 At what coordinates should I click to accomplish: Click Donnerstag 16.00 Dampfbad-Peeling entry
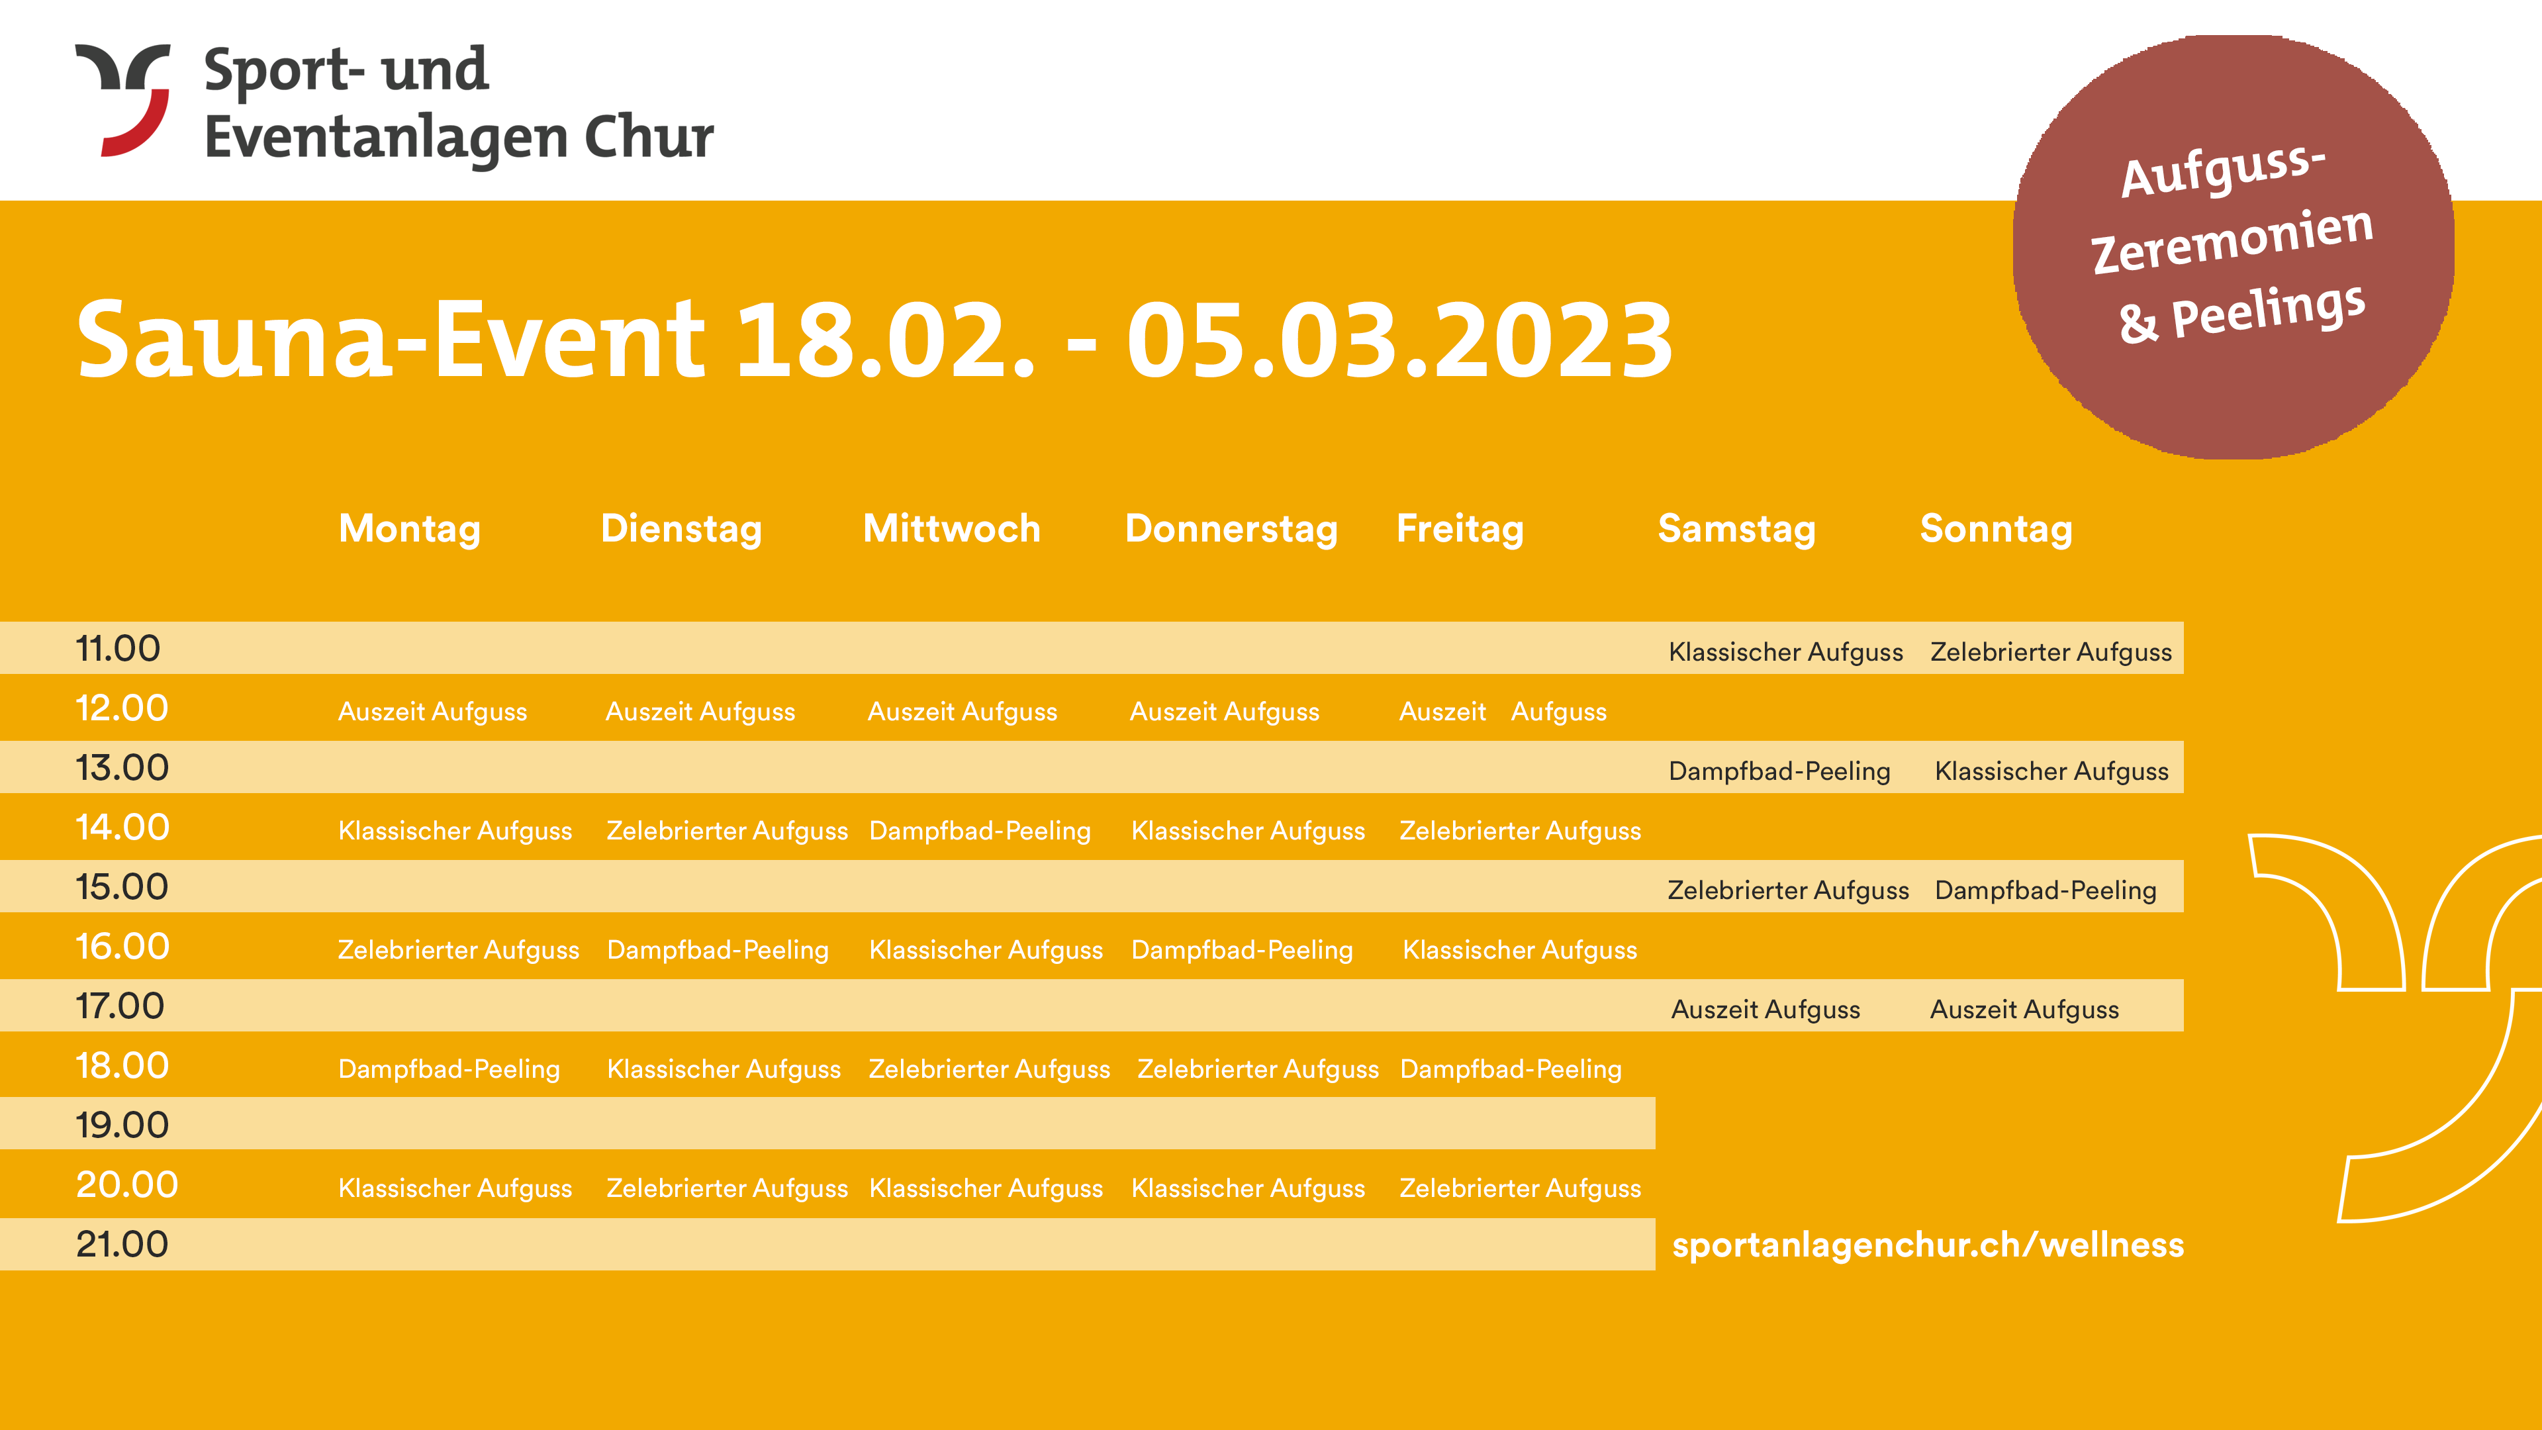(x=1241, y=951)
